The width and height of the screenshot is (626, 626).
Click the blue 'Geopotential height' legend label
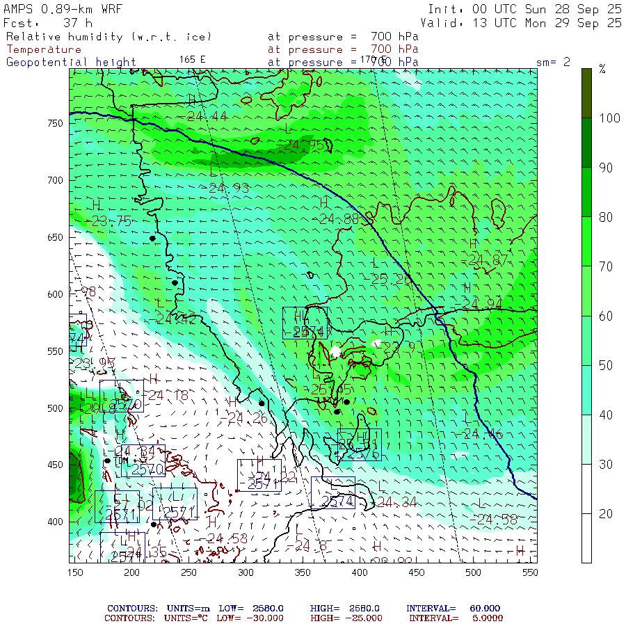[x=72, y=62]
